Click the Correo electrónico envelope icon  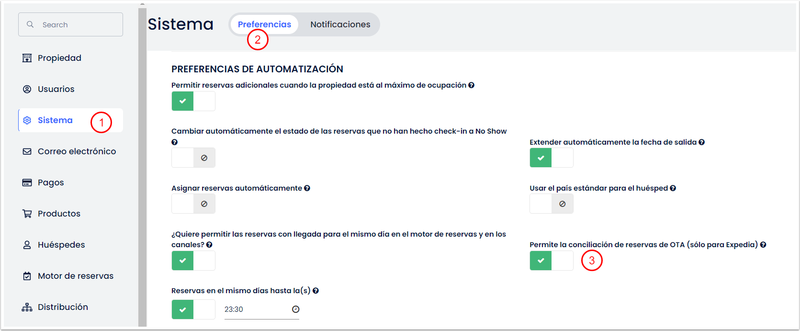tap(27, 151)
